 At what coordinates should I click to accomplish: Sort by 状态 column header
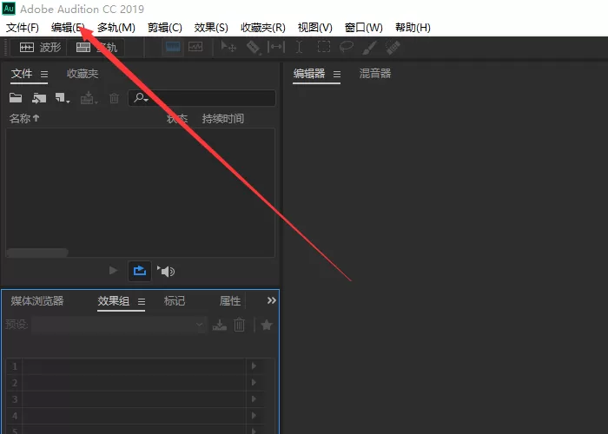pyautogui.click(x=177, y=118)
